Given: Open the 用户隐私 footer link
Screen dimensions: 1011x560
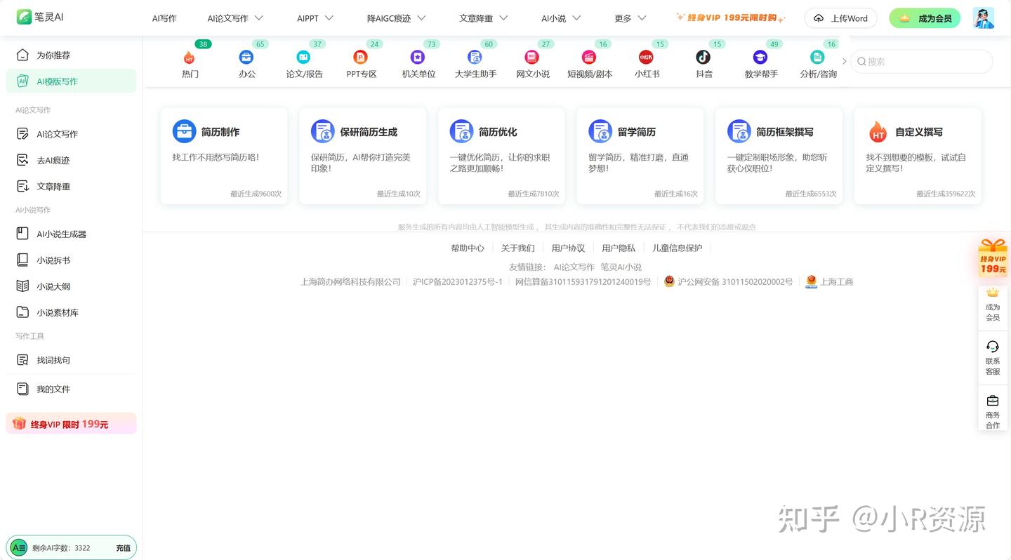Looking at the screenshot, I should [619, 248].
